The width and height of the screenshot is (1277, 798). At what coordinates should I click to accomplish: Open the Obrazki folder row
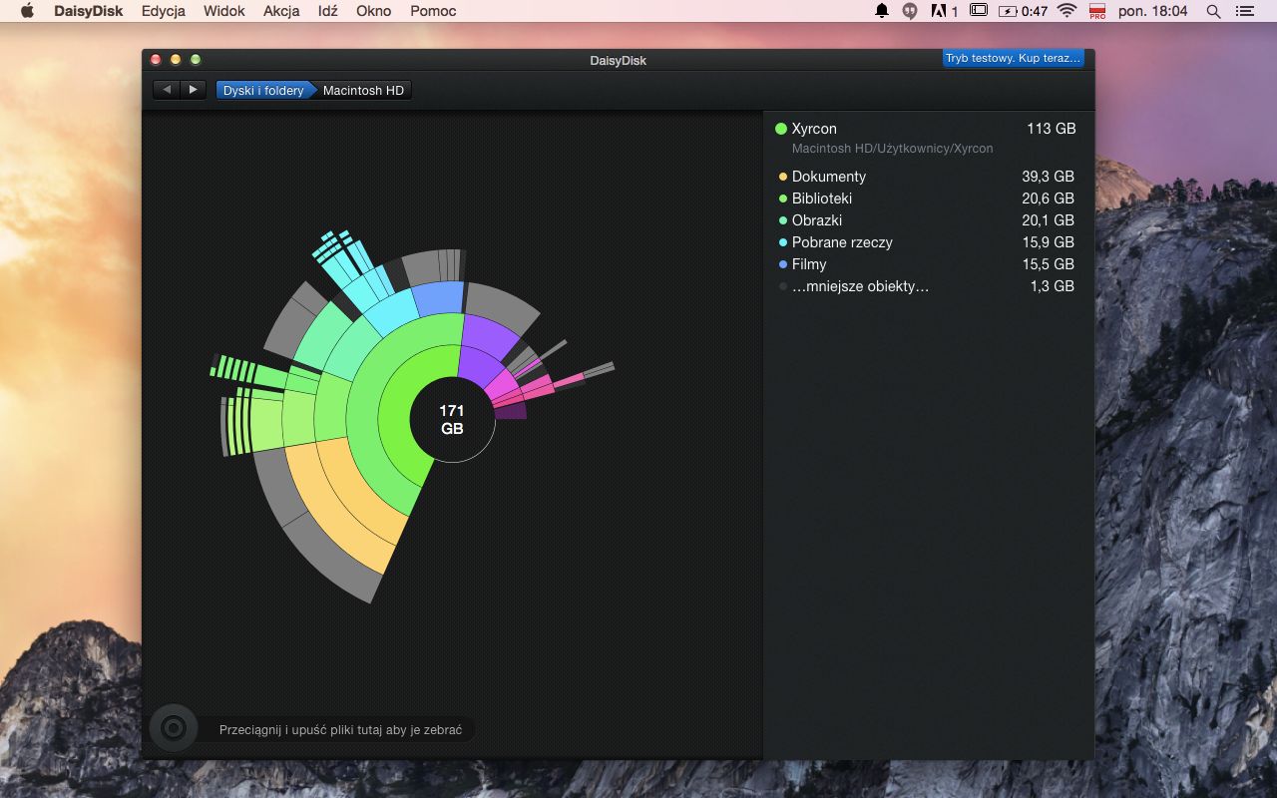coord(925,220)
